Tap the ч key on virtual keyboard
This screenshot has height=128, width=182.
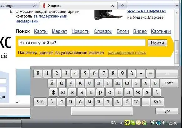point(71,102)
